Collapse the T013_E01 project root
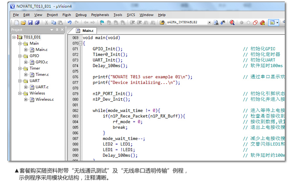293x186 pixels. click(x=14, y=37)
